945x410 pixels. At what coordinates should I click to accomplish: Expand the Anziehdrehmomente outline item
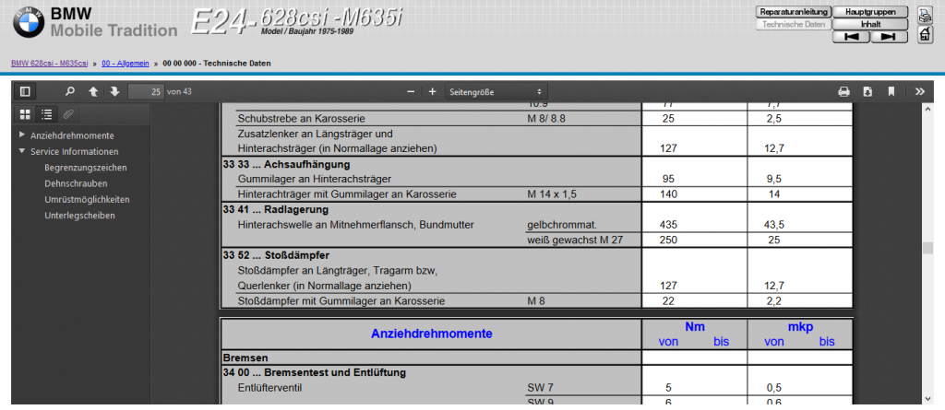click(x=22, y=135)
